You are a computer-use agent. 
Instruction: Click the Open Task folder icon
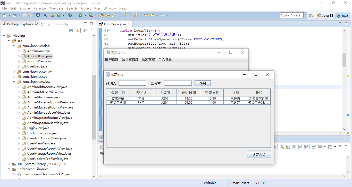tap(108, 15)
